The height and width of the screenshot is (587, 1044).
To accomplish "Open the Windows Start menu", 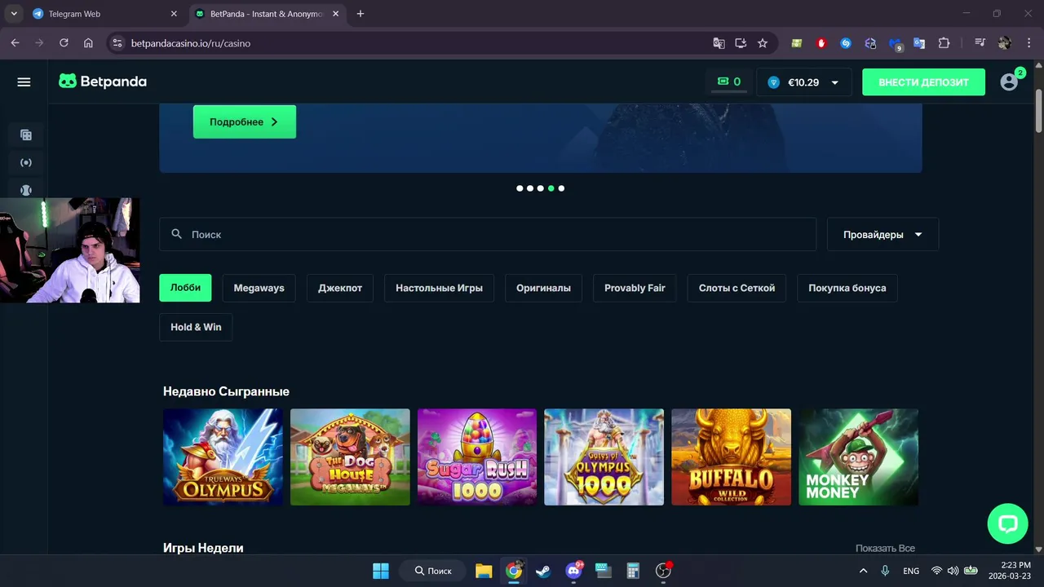I will (x=381, y=571).
